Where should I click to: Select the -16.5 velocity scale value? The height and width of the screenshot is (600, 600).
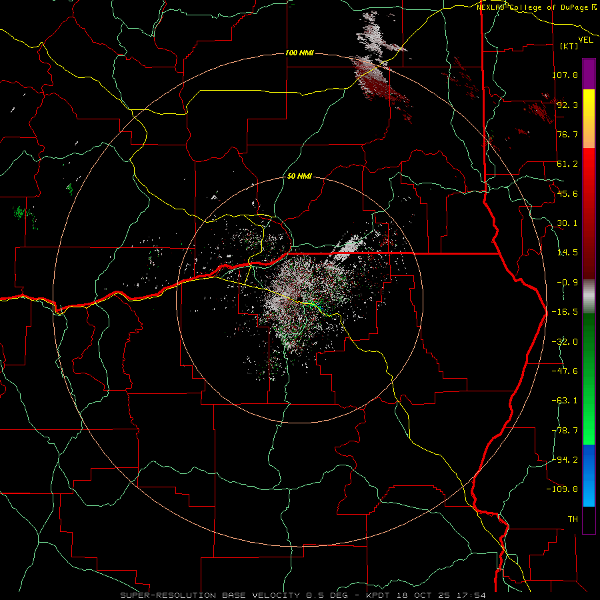coord(565,312)
